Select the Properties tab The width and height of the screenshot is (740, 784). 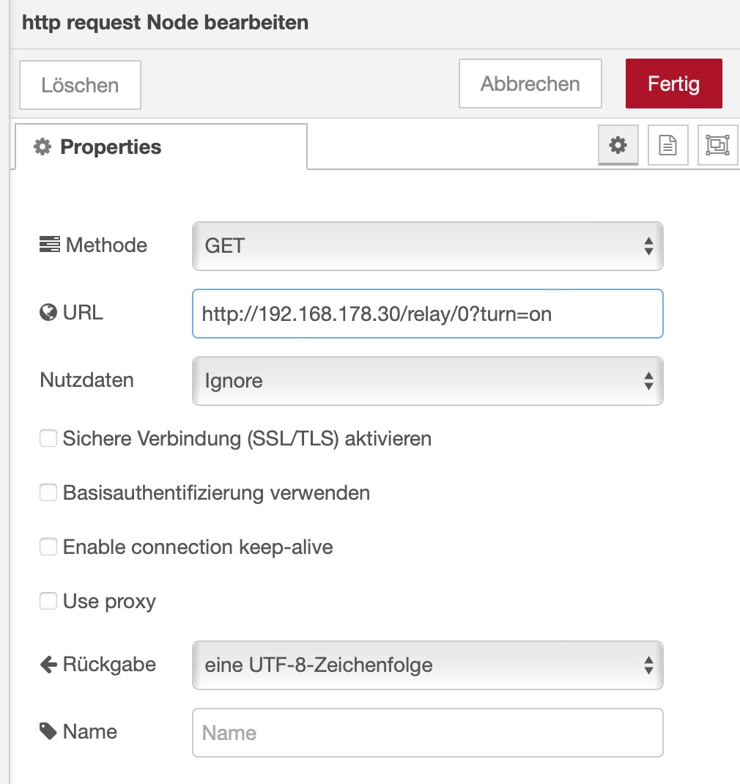click(160, 147)
